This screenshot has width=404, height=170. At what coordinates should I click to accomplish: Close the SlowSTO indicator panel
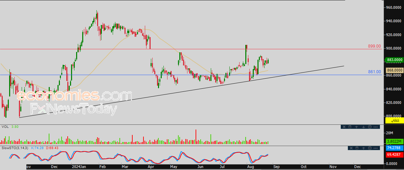[x=351, y=148]
